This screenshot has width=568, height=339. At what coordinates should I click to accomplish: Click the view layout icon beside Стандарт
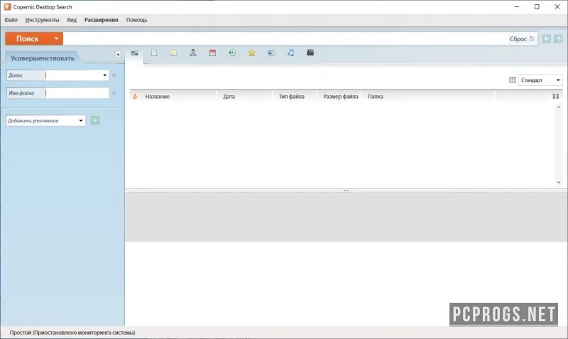pyautogui.click(x=512, y=80)
